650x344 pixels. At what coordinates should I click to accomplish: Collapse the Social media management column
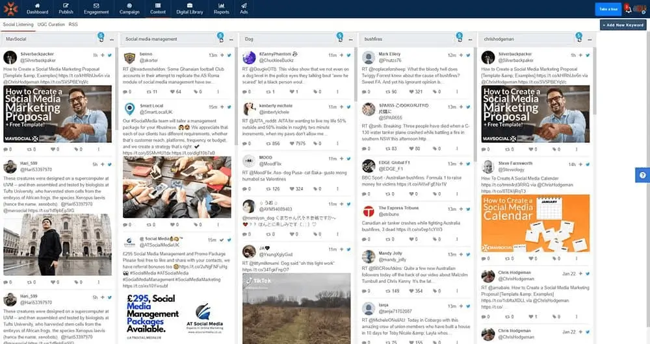pos(231,40)
